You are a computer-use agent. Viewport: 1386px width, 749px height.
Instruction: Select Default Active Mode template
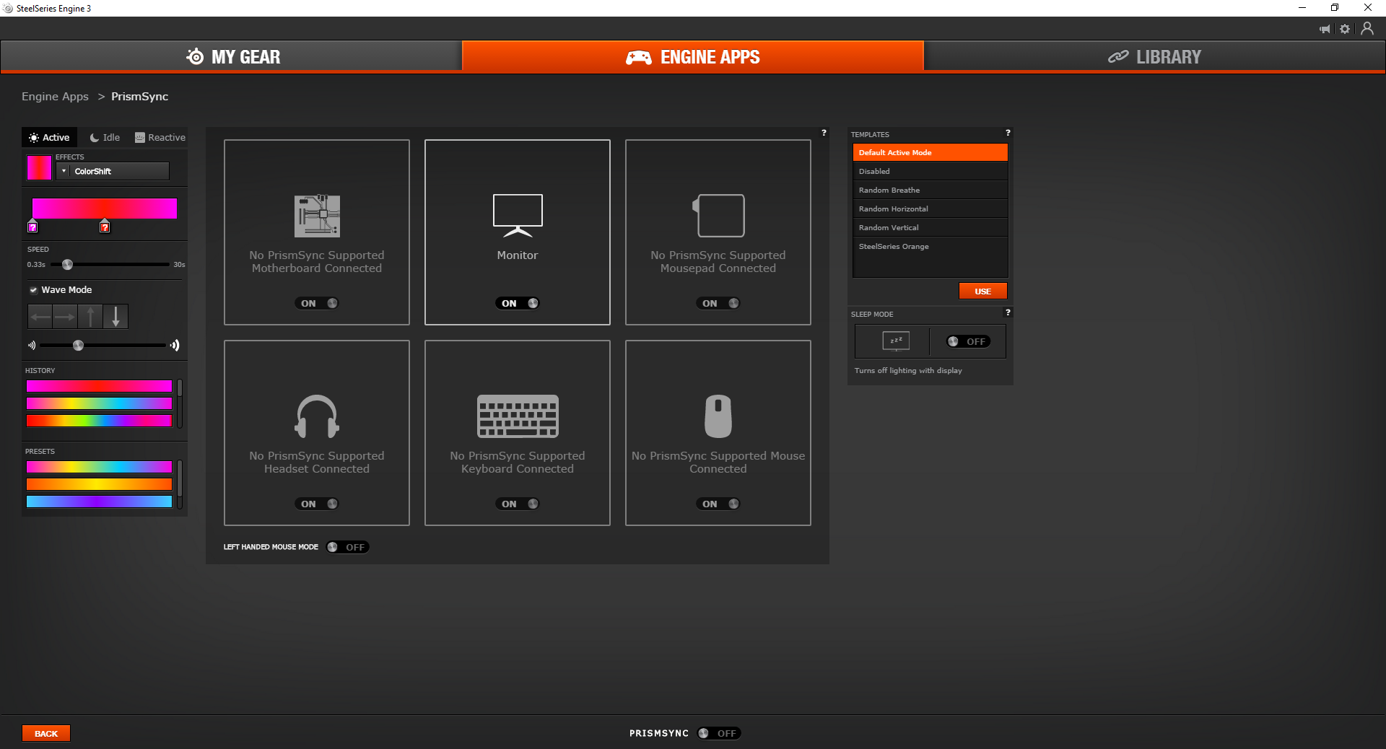pyautogui.click(x=930, y=152)
